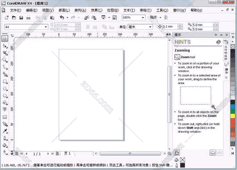The width and height of the screenshot is (237, 170).
Task: Click the Save icon
Action: [21, 18]
